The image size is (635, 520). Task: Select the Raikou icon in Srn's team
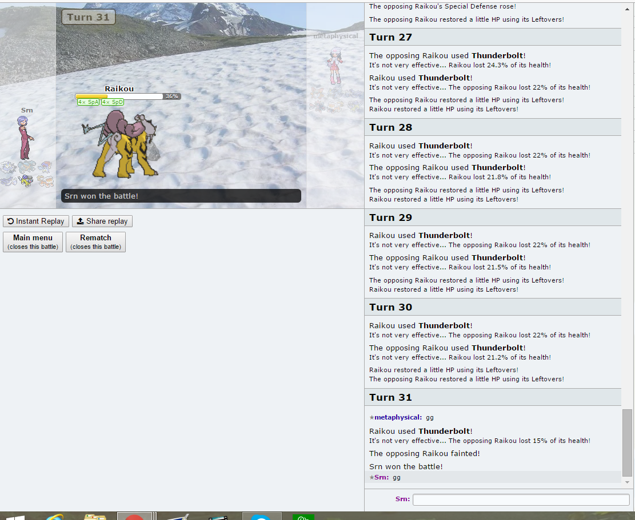(27, 180)
